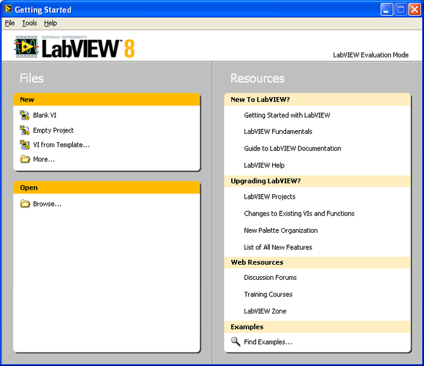Open the Tools menu
The width and height of the screenshot is (424, 366).
pos(29,23)
